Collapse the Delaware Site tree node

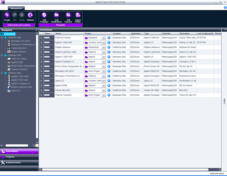pyautogui.click(x=2, y=55)
